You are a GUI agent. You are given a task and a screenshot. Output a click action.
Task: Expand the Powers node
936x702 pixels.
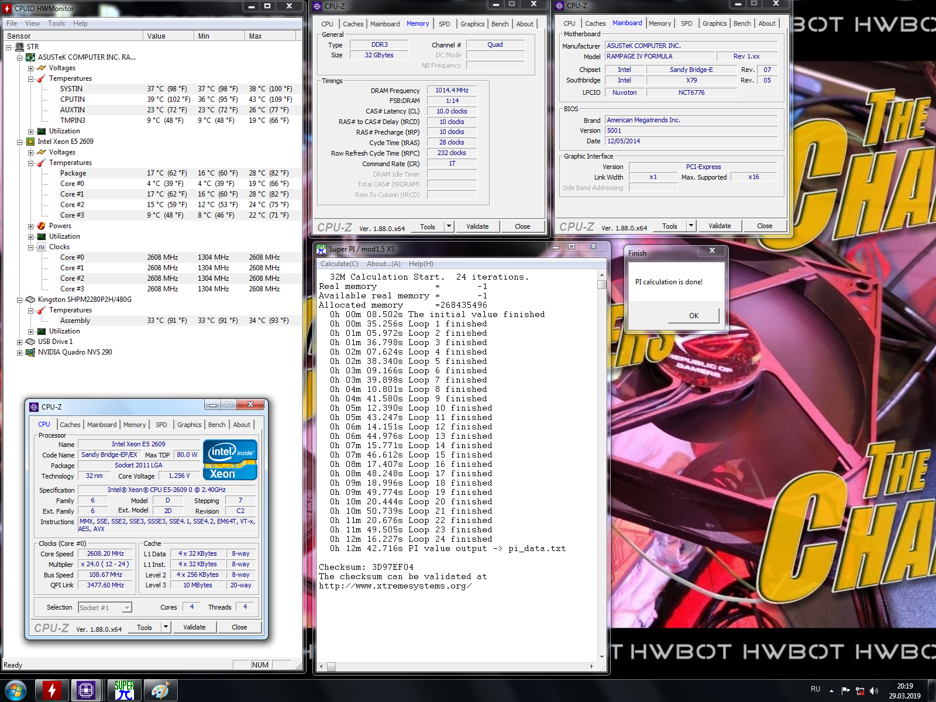click(x=30, y=226)
